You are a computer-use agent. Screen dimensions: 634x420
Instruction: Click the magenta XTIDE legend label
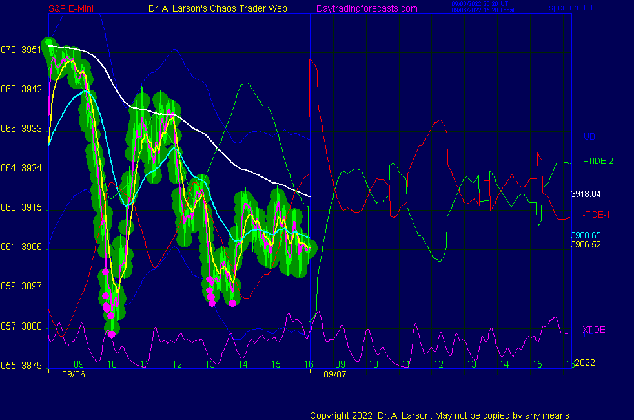(594, 330)
